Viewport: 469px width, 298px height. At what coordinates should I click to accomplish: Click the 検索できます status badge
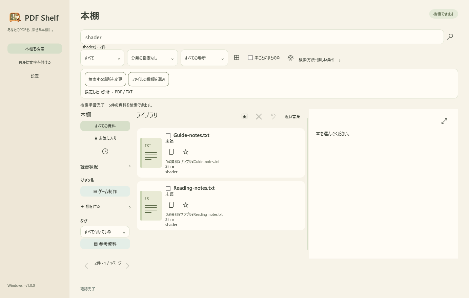point(444,14)
